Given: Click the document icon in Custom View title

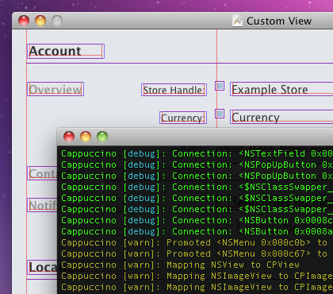Looking at the screenshot, I should (x=237, y=21).
